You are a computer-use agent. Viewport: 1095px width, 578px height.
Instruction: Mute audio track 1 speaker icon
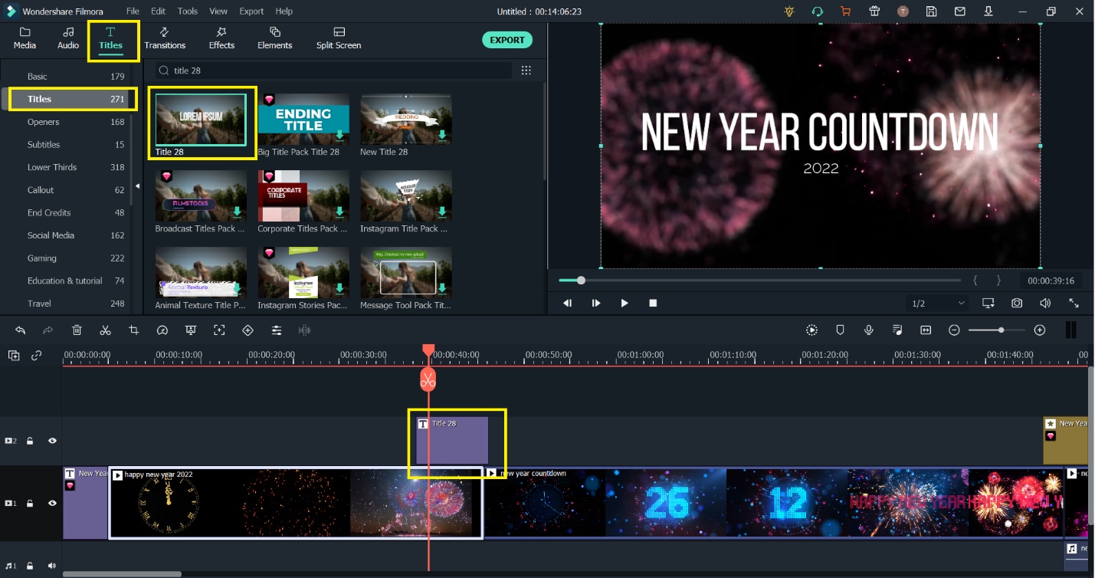click(x=52, y=566)
